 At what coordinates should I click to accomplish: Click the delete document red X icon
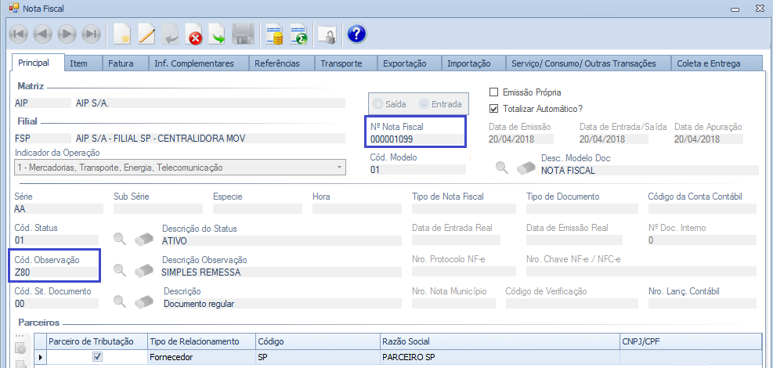(194, 34)
